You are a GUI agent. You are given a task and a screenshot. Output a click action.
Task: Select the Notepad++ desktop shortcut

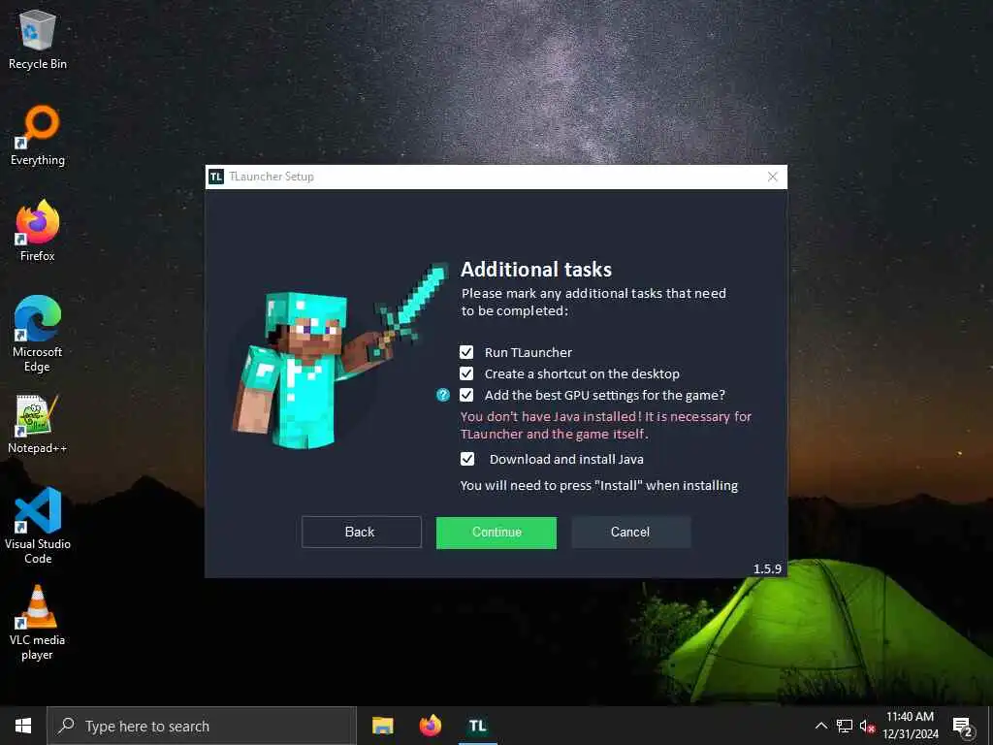[x=38, y=424]
